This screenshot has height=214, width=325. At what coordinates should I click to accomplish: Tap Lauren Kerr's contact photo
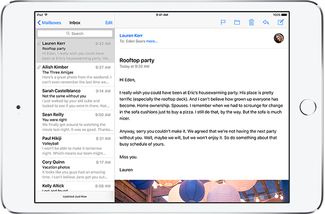(279, 38)
